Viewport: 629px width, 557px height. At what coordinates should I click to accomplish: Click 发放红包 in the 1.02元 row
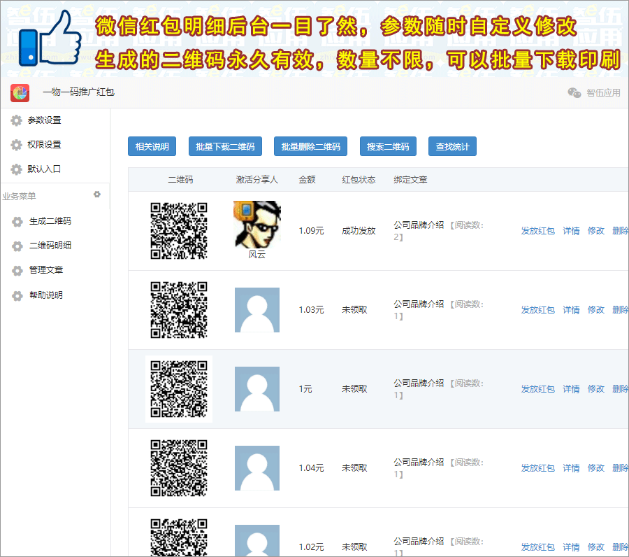[x=538, y=547]
